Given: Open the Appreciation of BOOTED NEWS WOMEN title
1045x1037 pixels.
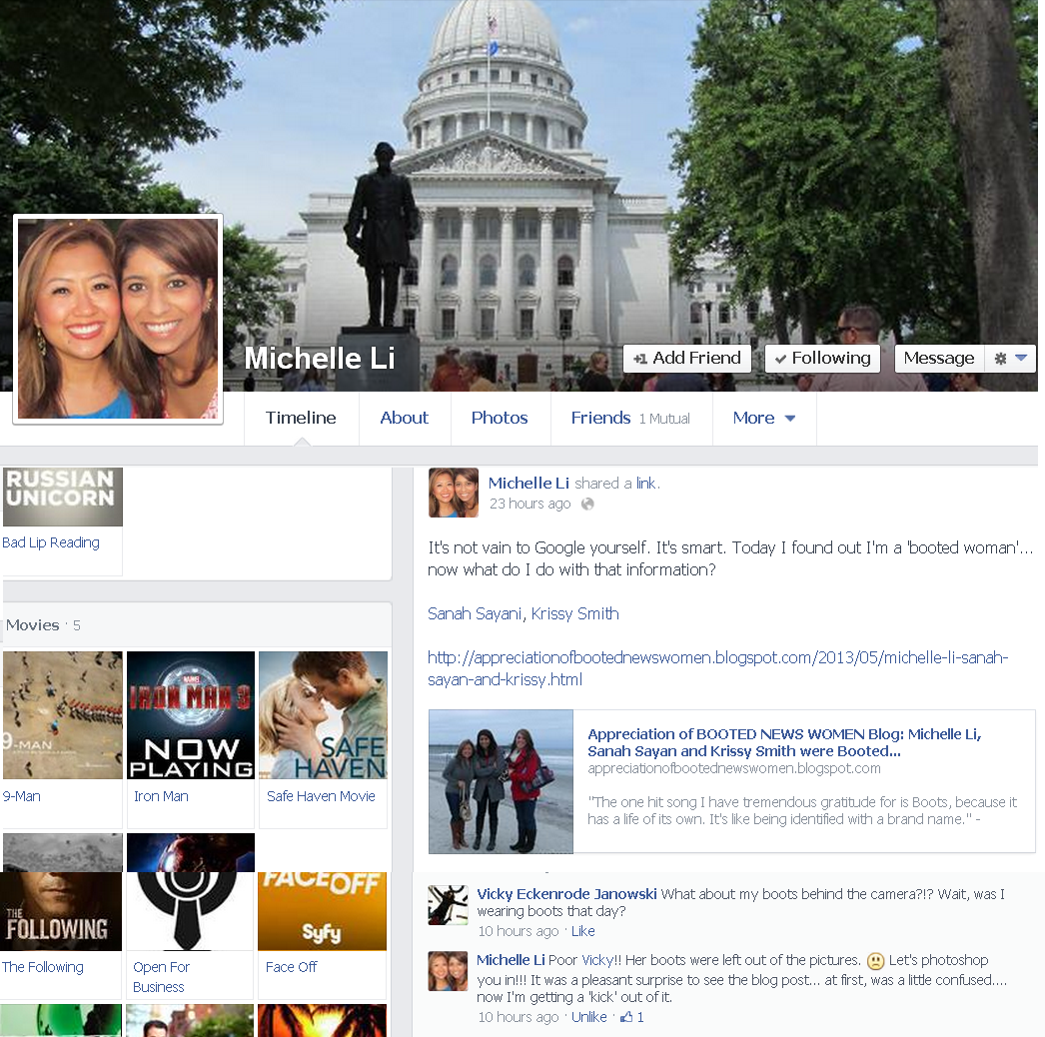Looking at the screenshot, I should (784, 742).
